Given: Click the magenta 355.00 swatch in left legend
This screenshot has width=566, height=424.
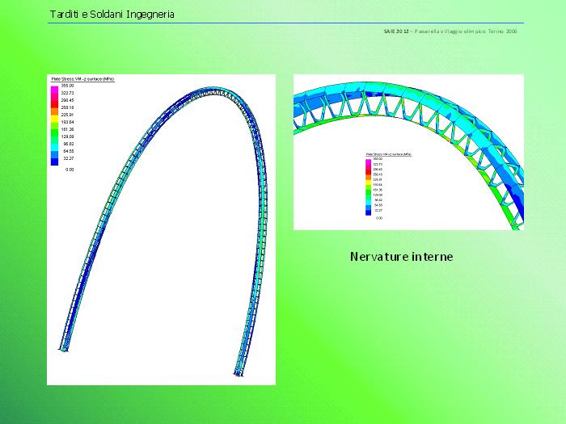Looking at the screenshot, I should click(54, 89).
